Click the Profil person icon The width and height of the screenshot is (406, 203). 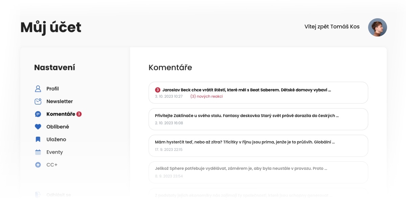pyautogui.click(x=38, y=89)
